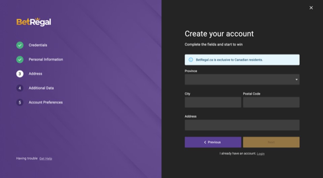Click the BetRegal logo
Viewport: 323px width, 178px height.
34,22
